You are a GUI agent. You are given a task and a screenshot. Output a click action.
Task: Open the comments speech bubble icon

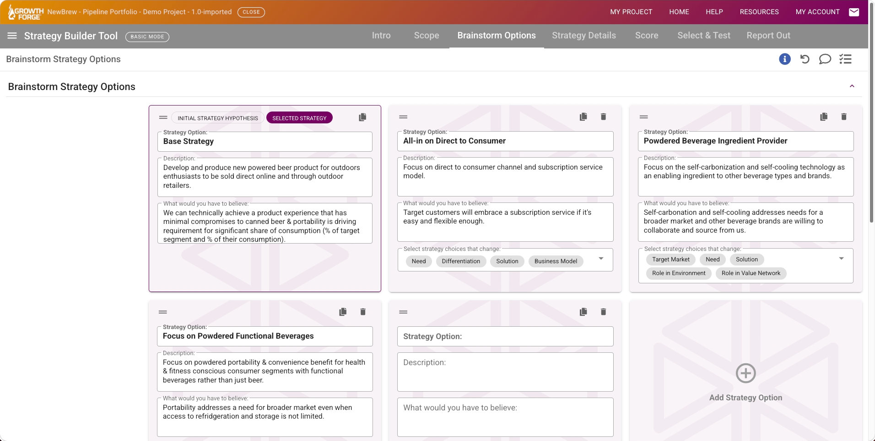(x=825, y=59)
